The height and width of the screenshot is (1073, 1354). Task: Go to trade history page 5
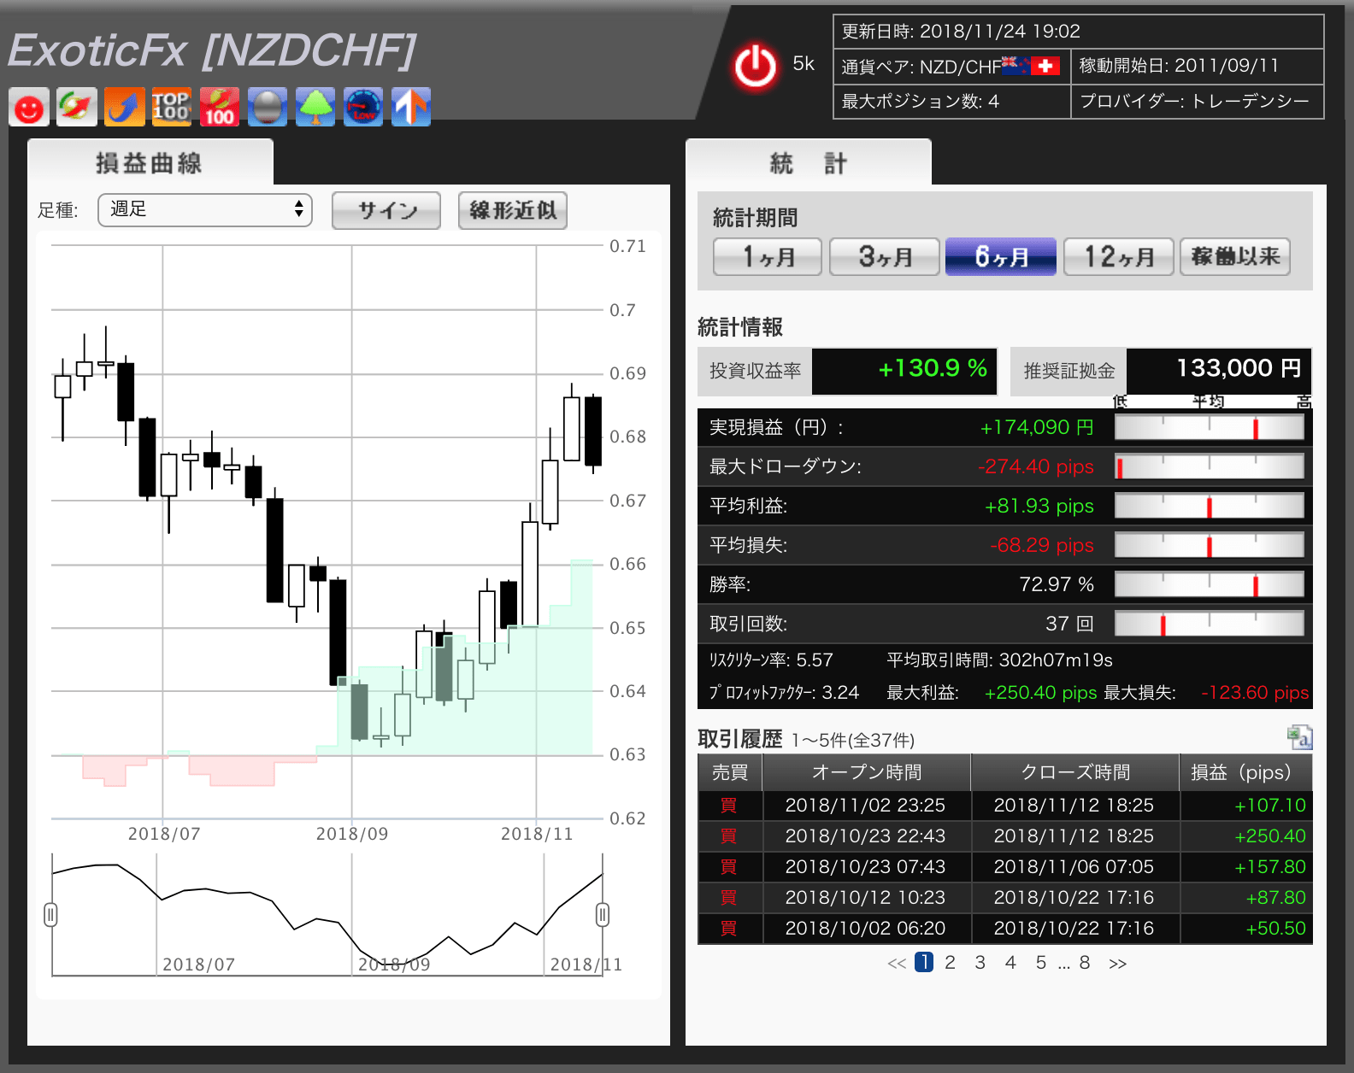pyautogui.click(x=1041, y=963)
